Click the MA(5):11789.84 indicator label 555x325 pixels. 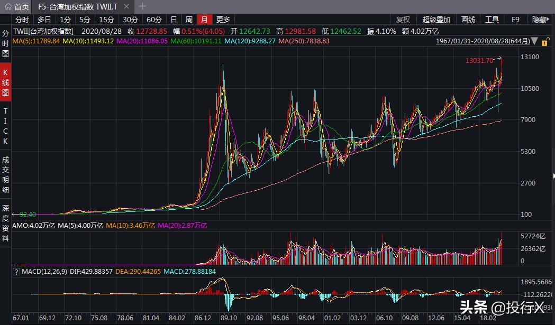click(x=36, y=41)
